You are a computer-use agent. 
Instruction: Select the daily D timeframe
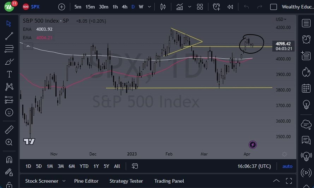[133, 7]
